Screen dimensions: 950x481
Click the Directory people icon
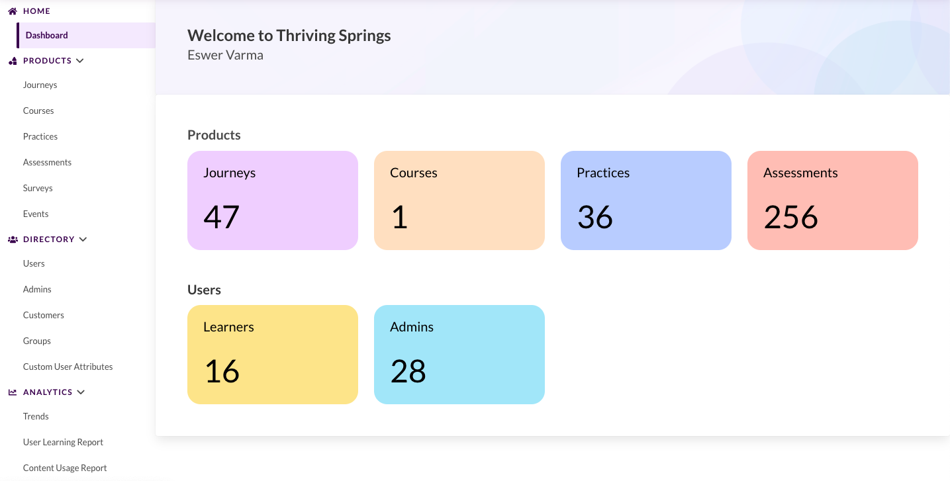[13, 240]
